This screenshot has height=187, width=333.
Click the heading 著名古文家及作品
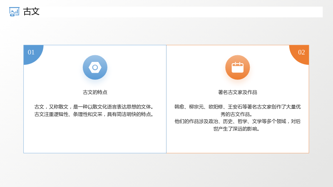coord(237,92)
